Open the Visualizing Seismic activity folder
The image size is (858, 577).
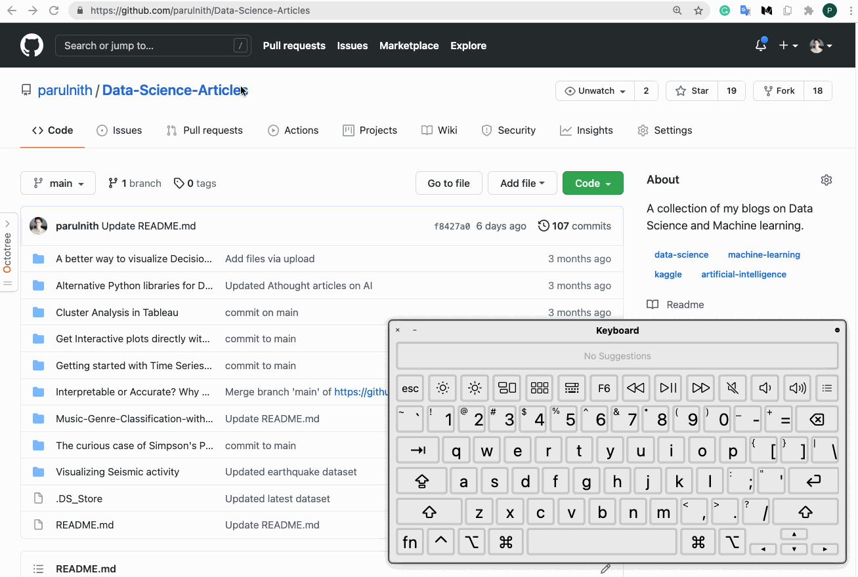point(118,472)
